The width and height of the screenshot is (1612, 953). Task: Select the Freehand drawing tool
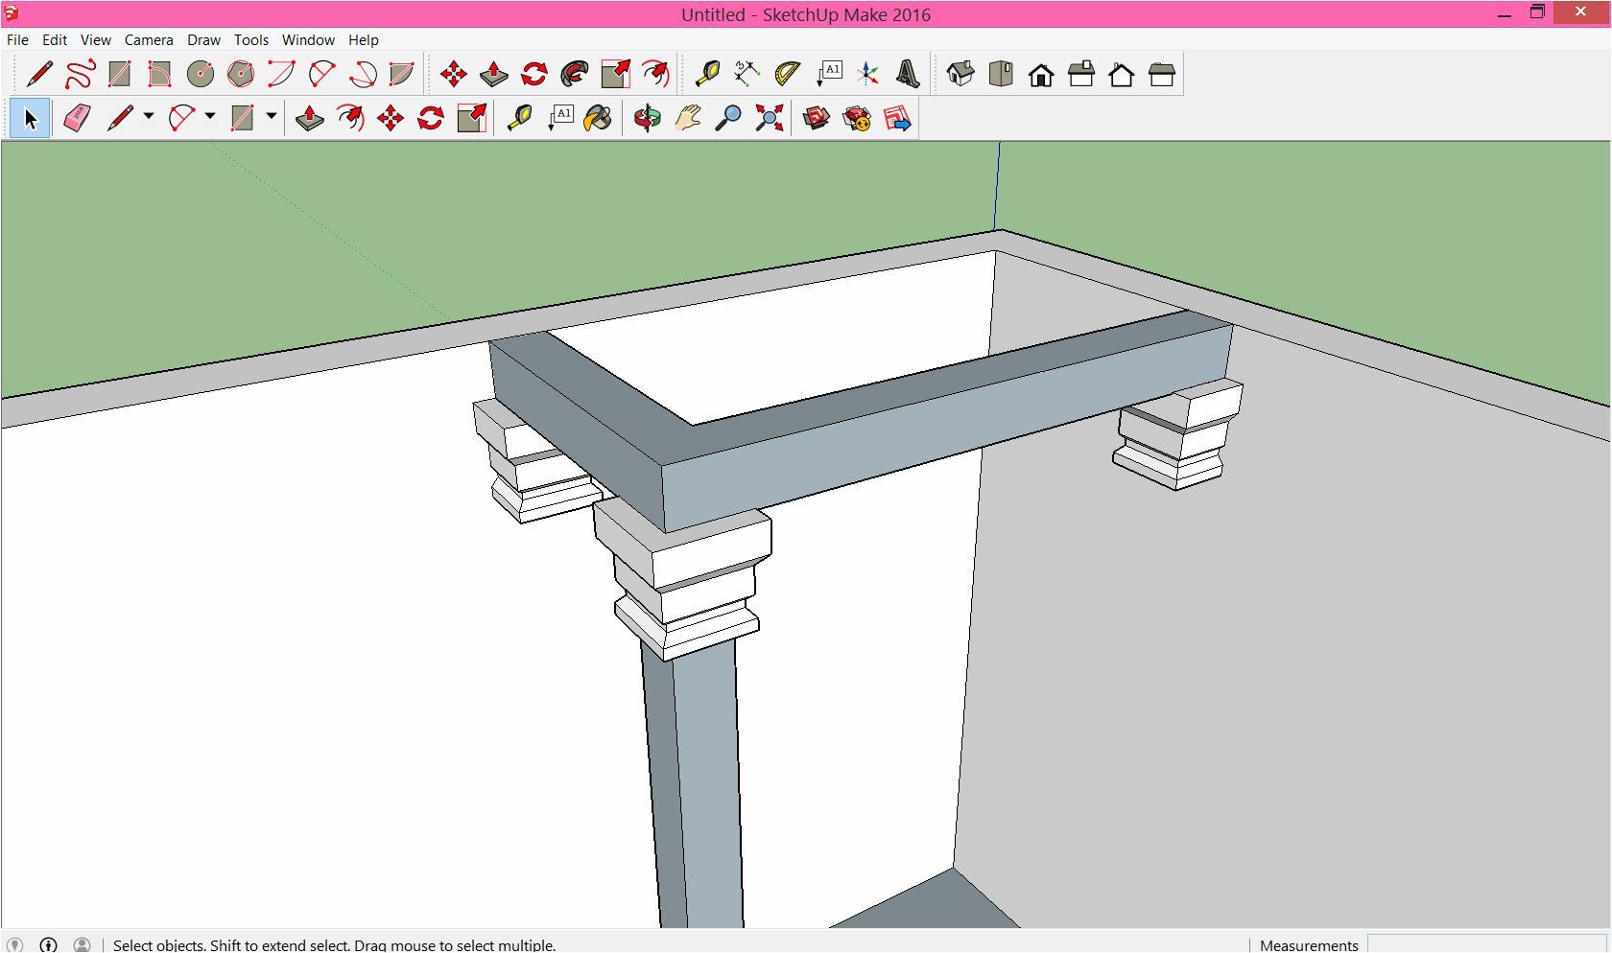[x=80, y=75]
